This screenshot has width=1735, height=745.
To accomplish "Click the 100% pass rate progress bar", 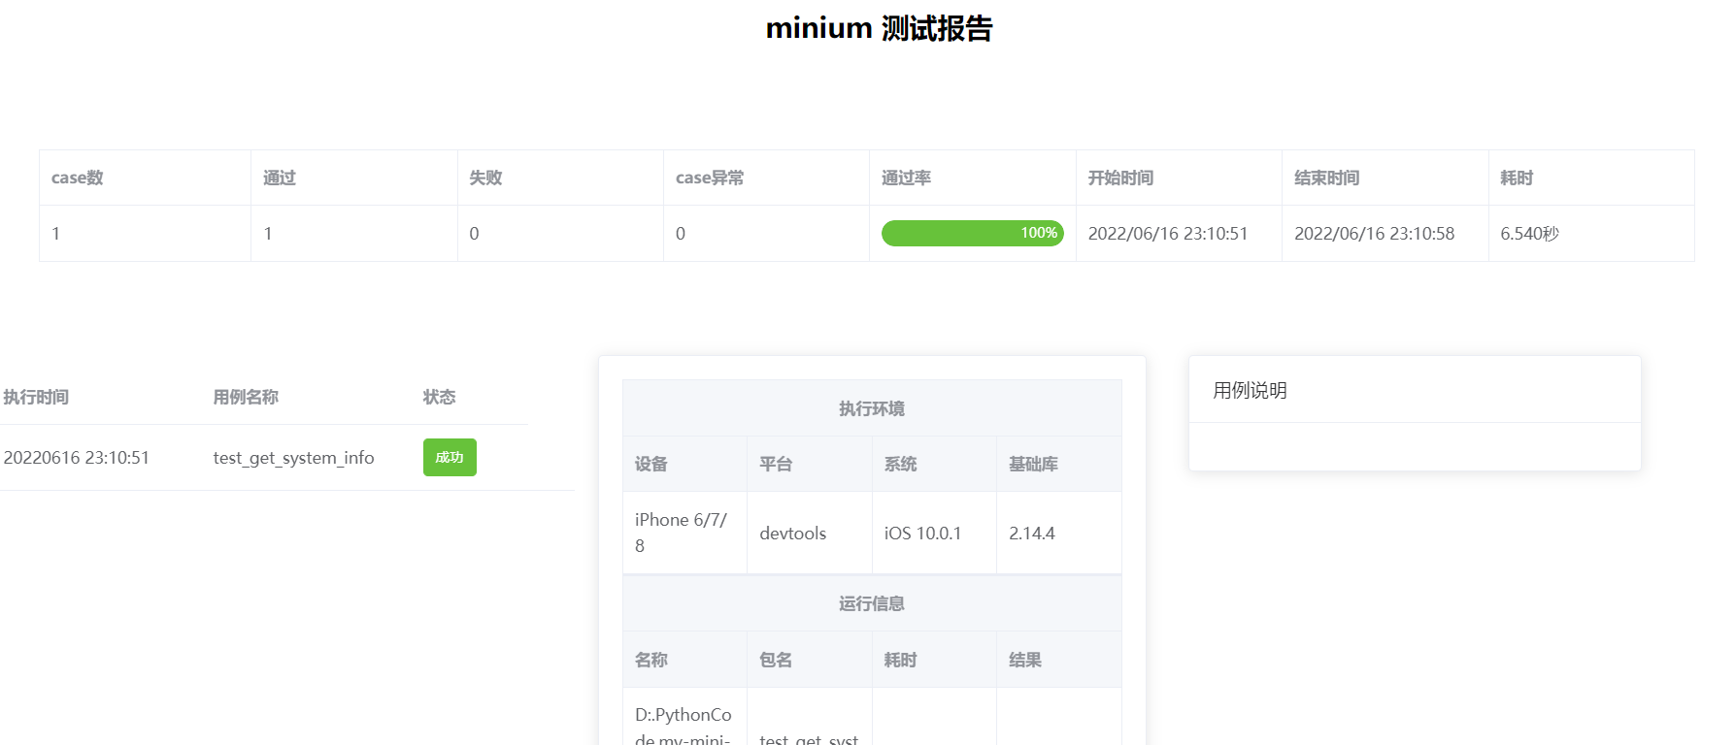I will (x=972, y=233).
